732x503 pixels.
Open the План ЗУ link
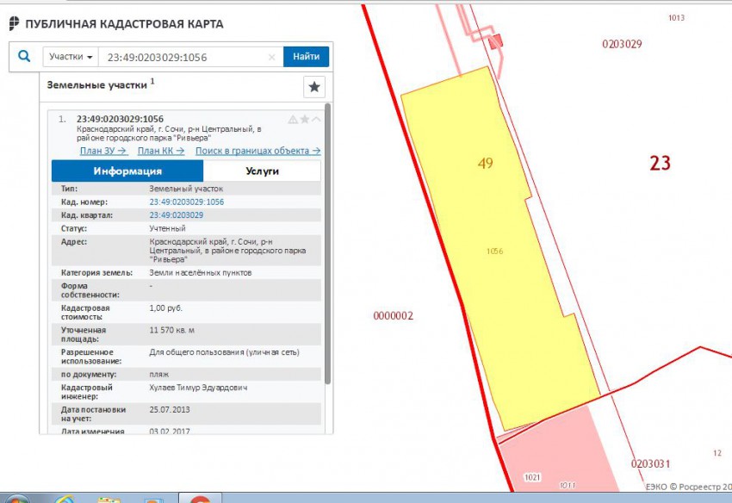pyautogui.click(x=103, y=151)
